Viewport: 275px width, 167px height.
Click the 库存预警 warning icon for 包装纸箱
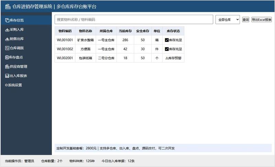pos(167,58)
